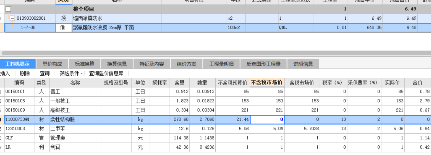The height and width of the screenshot is (155, 431).
Task: Collapse the 整个项目 tree node
Action: (8, 9)
